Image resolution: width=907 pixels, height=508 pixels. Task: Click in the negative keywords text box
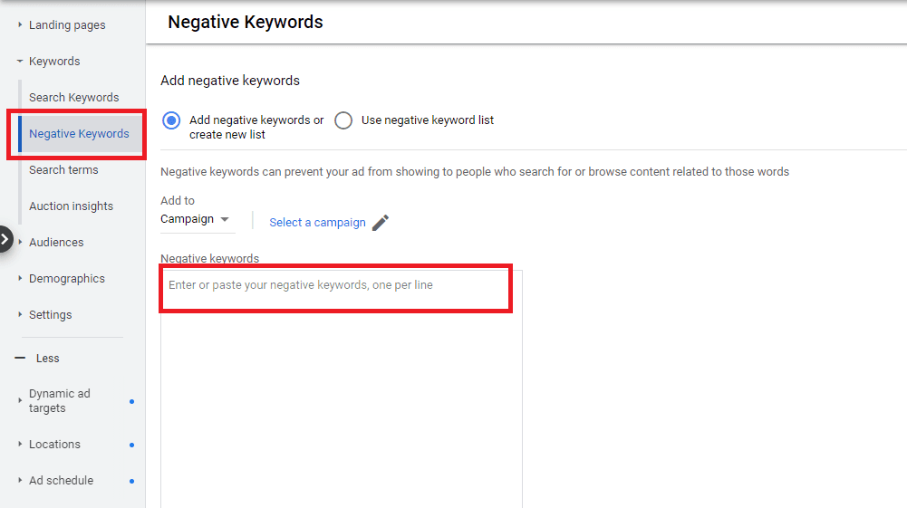tap(341, 380)
